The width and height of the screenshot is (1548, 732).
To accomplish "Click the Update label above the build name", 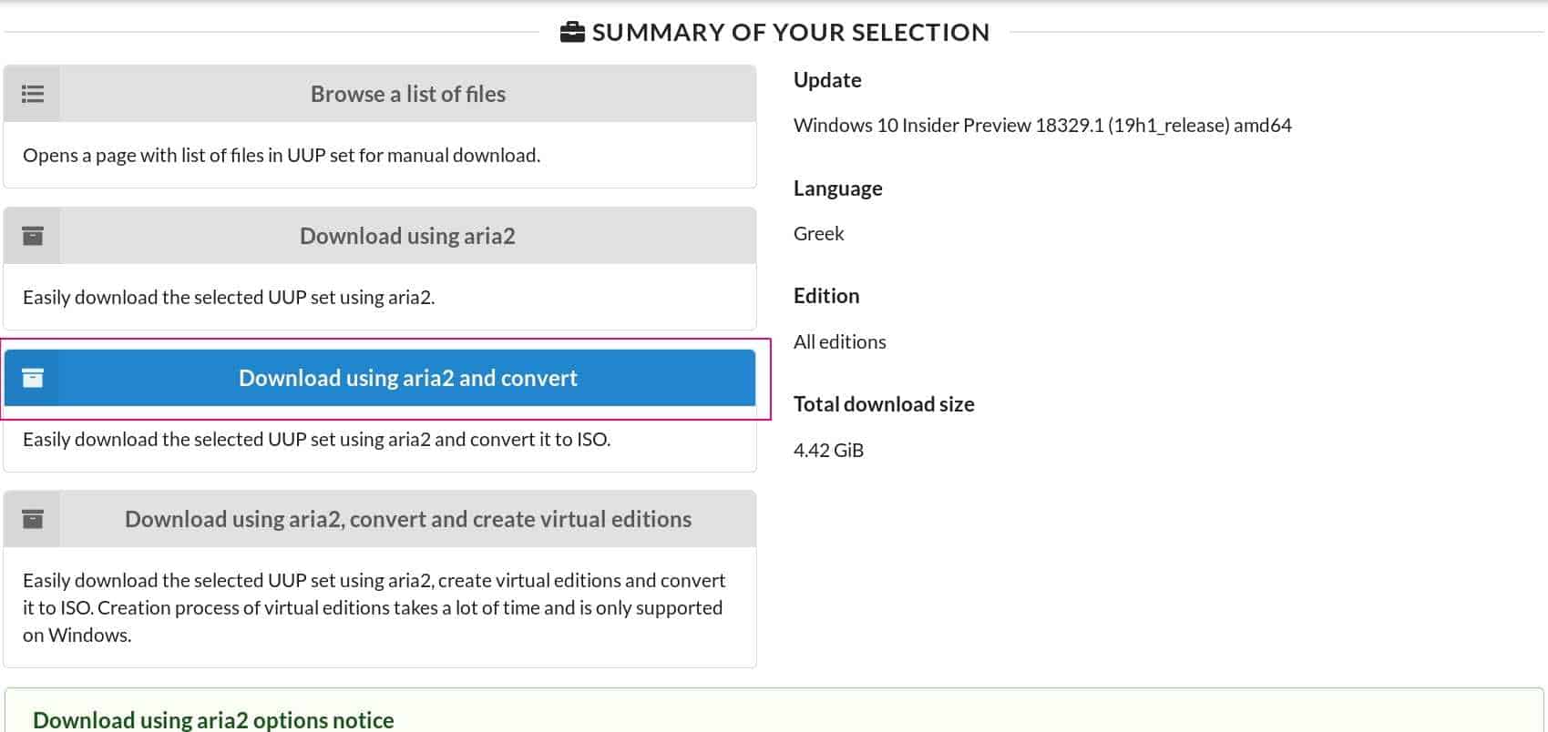I will 827,80.
